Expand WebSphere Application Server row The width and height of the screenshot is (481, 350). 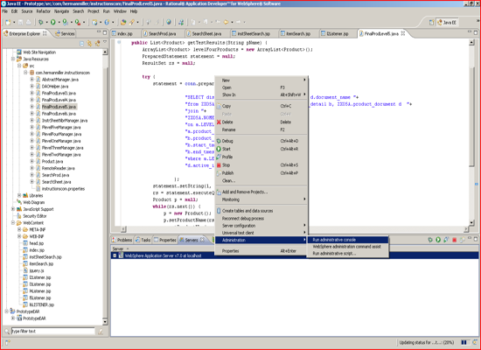(x=115, y=255)
